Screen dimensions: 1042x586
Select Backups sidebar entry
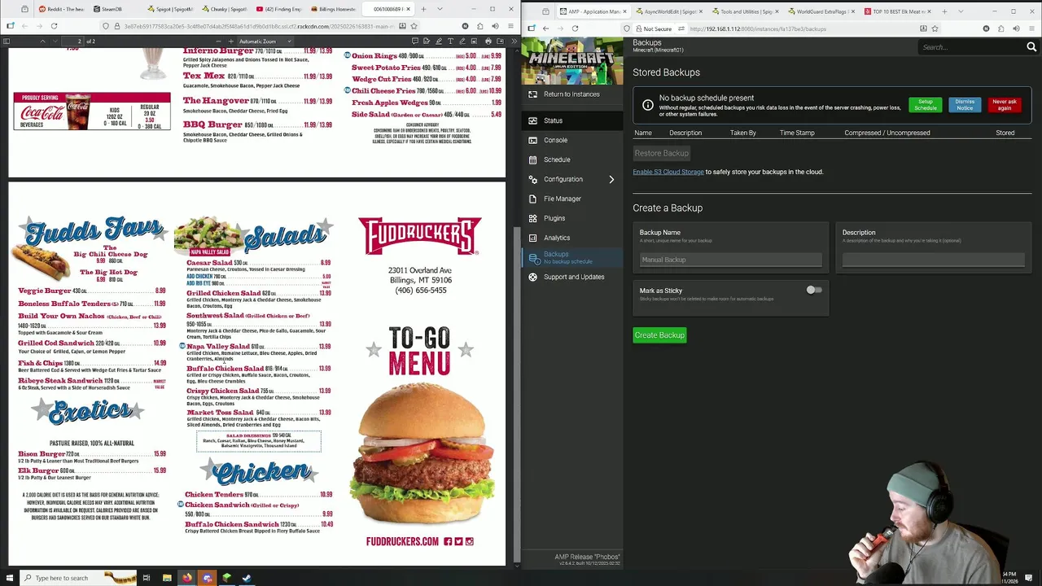pyautogui.click(x=571, y=257)
